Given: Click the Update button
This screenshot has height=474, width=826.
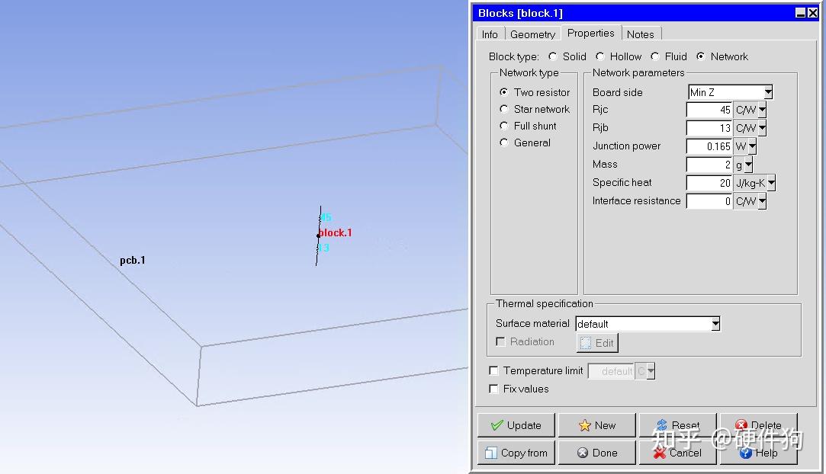Looking at the screenshot, I should click(x=516, y=425).
